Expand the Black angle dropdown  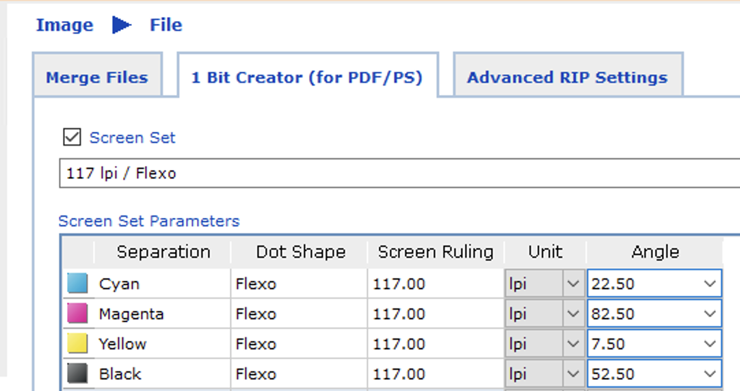coord(709,374)
